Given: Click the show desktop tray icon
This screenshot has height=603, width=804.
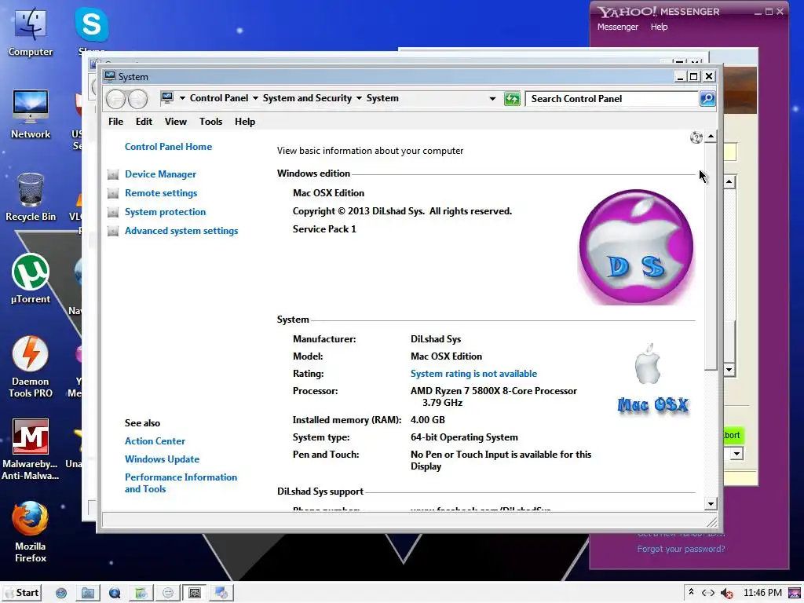Looking at the screenshot, I should click(795, 593).
